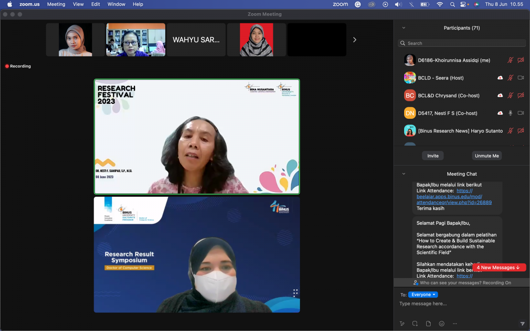Viewport: 530px width, 331px height.
Task: Toggle microphone for D5417, Nesti F S
Action: [x=511, y=113]
